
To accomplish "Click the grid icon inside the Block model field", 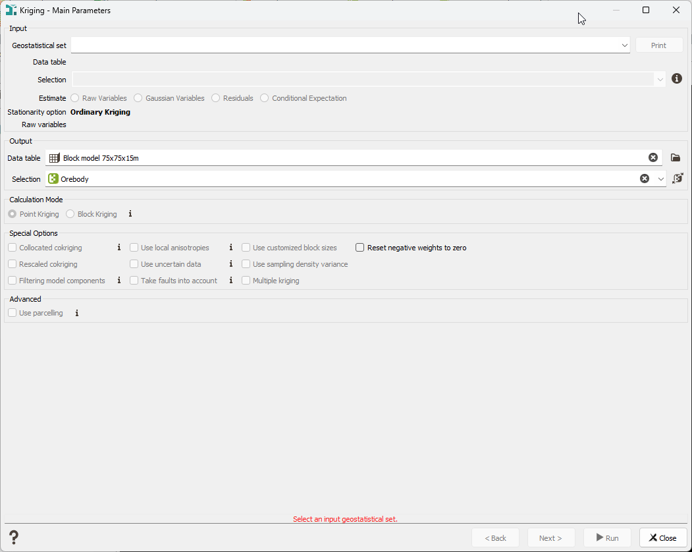I will [54, 157].
